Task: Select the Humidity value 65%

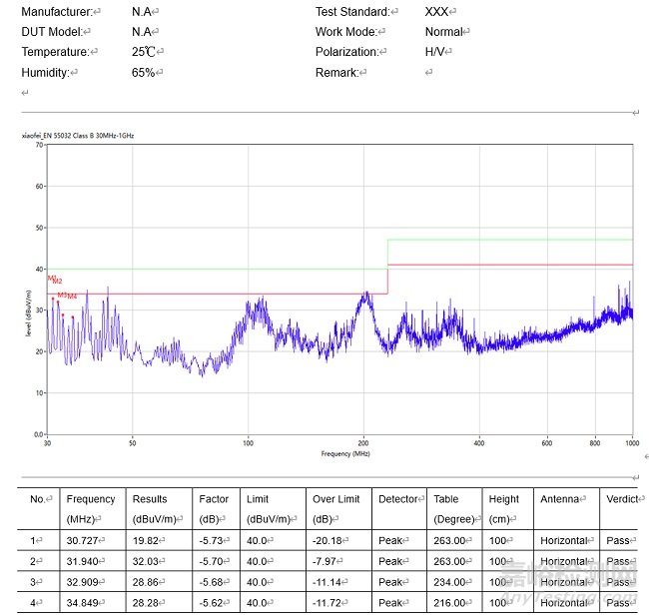Action: (143, 73)
